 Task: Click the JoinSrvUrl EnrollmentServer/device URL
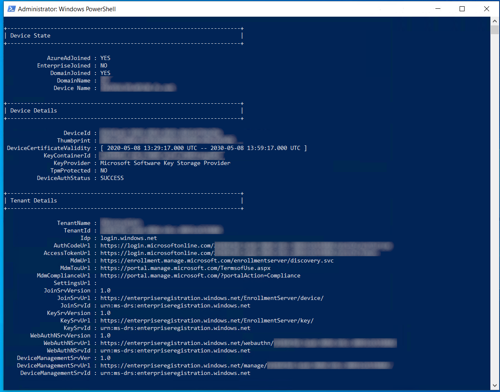[x=212, y=298]
